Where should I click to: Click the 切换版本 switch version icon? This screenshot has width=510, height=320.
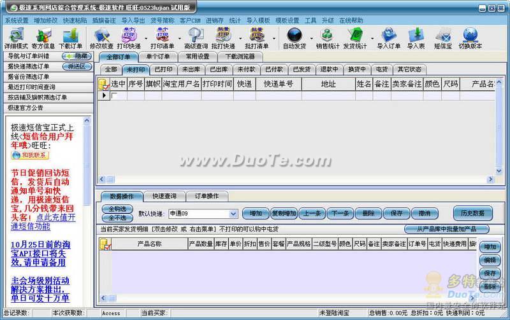pyautogui.click(x=470, y=38)
